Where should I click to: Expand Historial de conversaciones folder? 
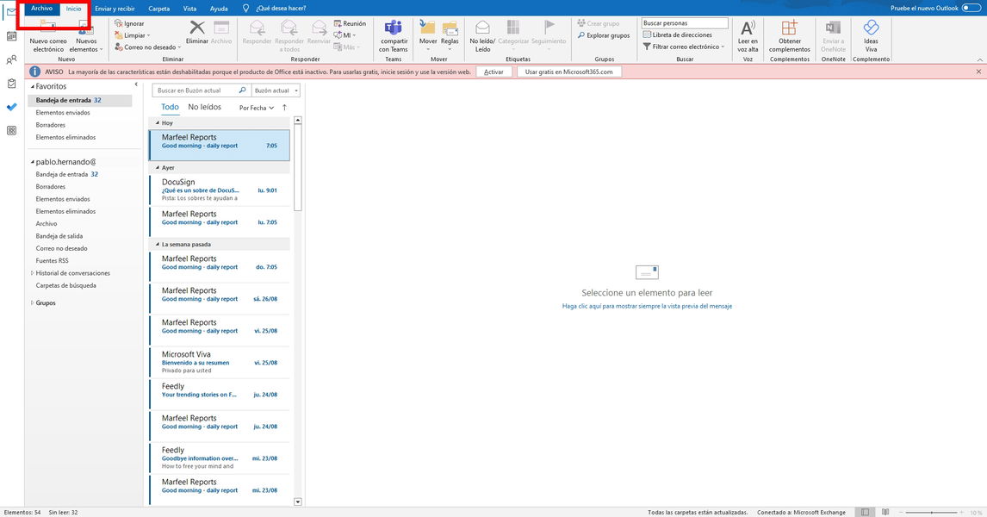pos(32,273)
